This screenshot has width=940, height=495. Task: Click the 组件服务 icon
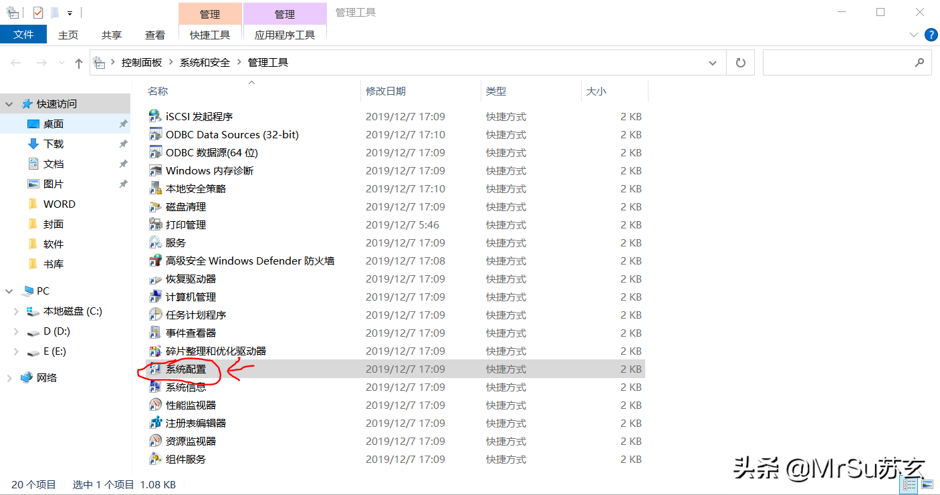click(x=155, y=459)
